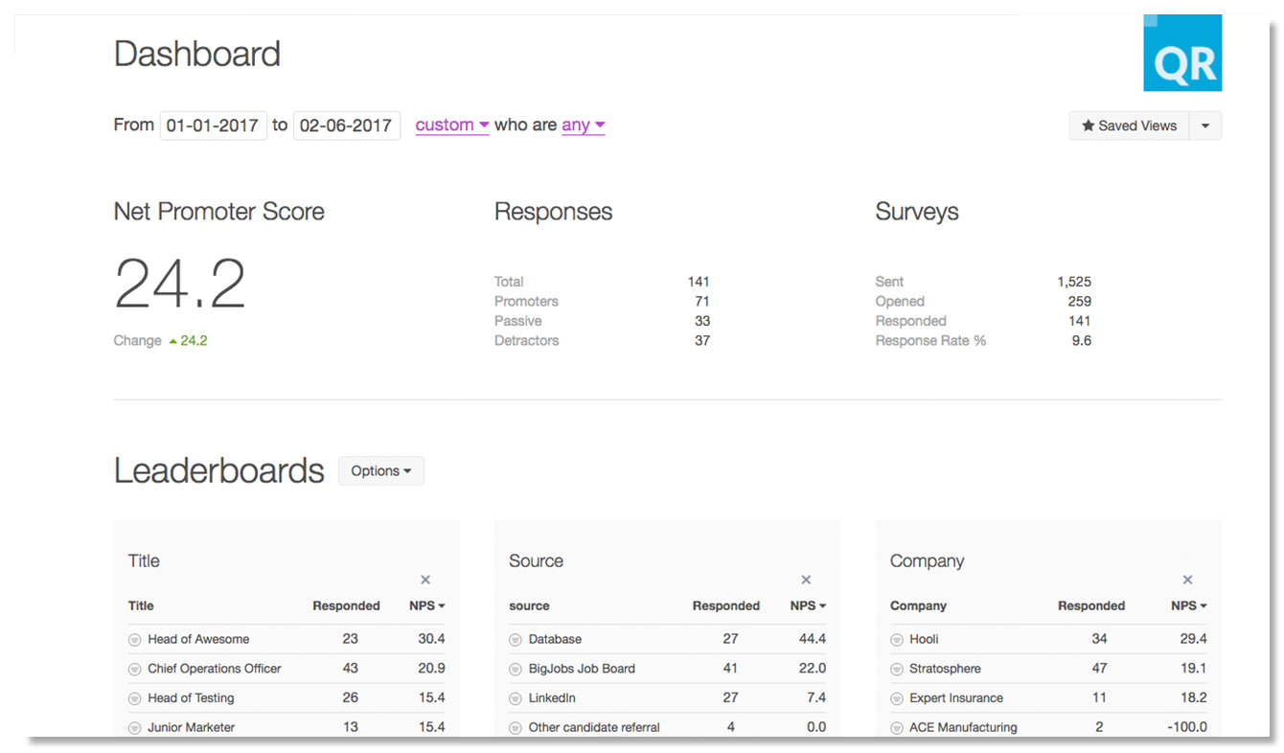This screenshot has height=753, width=1284.
Task: Open the "any" respondent filter dropdown
Action: tap(583, 125)
